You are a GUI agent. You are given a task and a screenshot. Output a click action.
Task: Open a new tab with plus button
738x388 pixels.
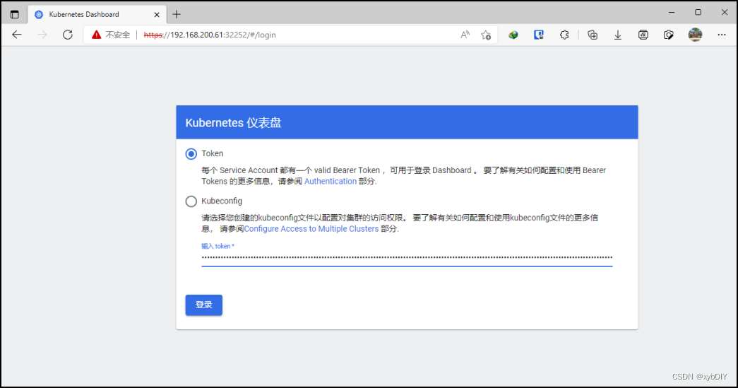pyautogui.click(x=177, y=14)
